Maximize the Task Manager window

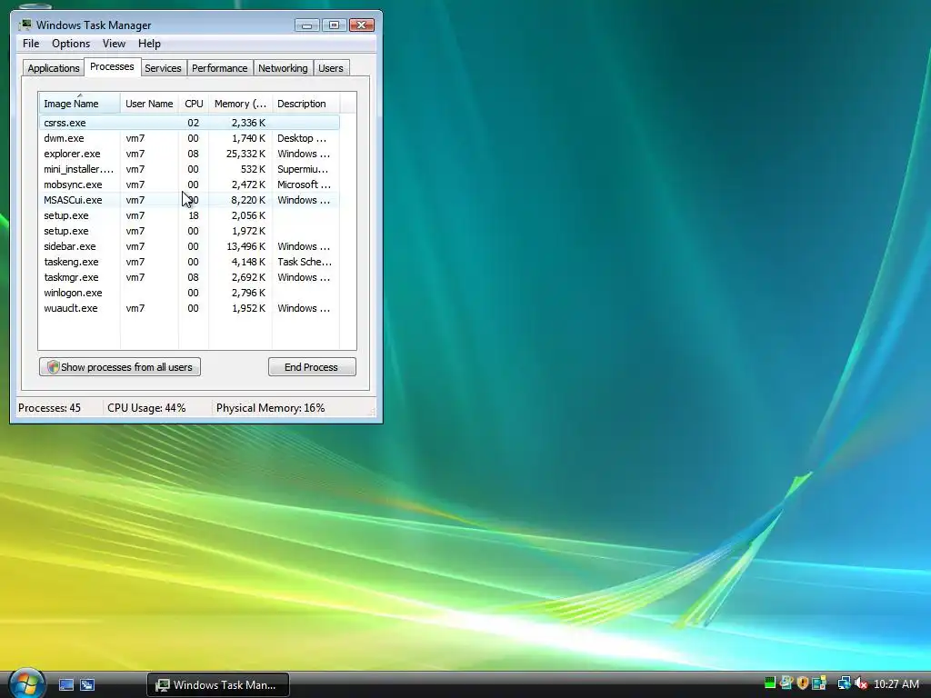point(334,25)
